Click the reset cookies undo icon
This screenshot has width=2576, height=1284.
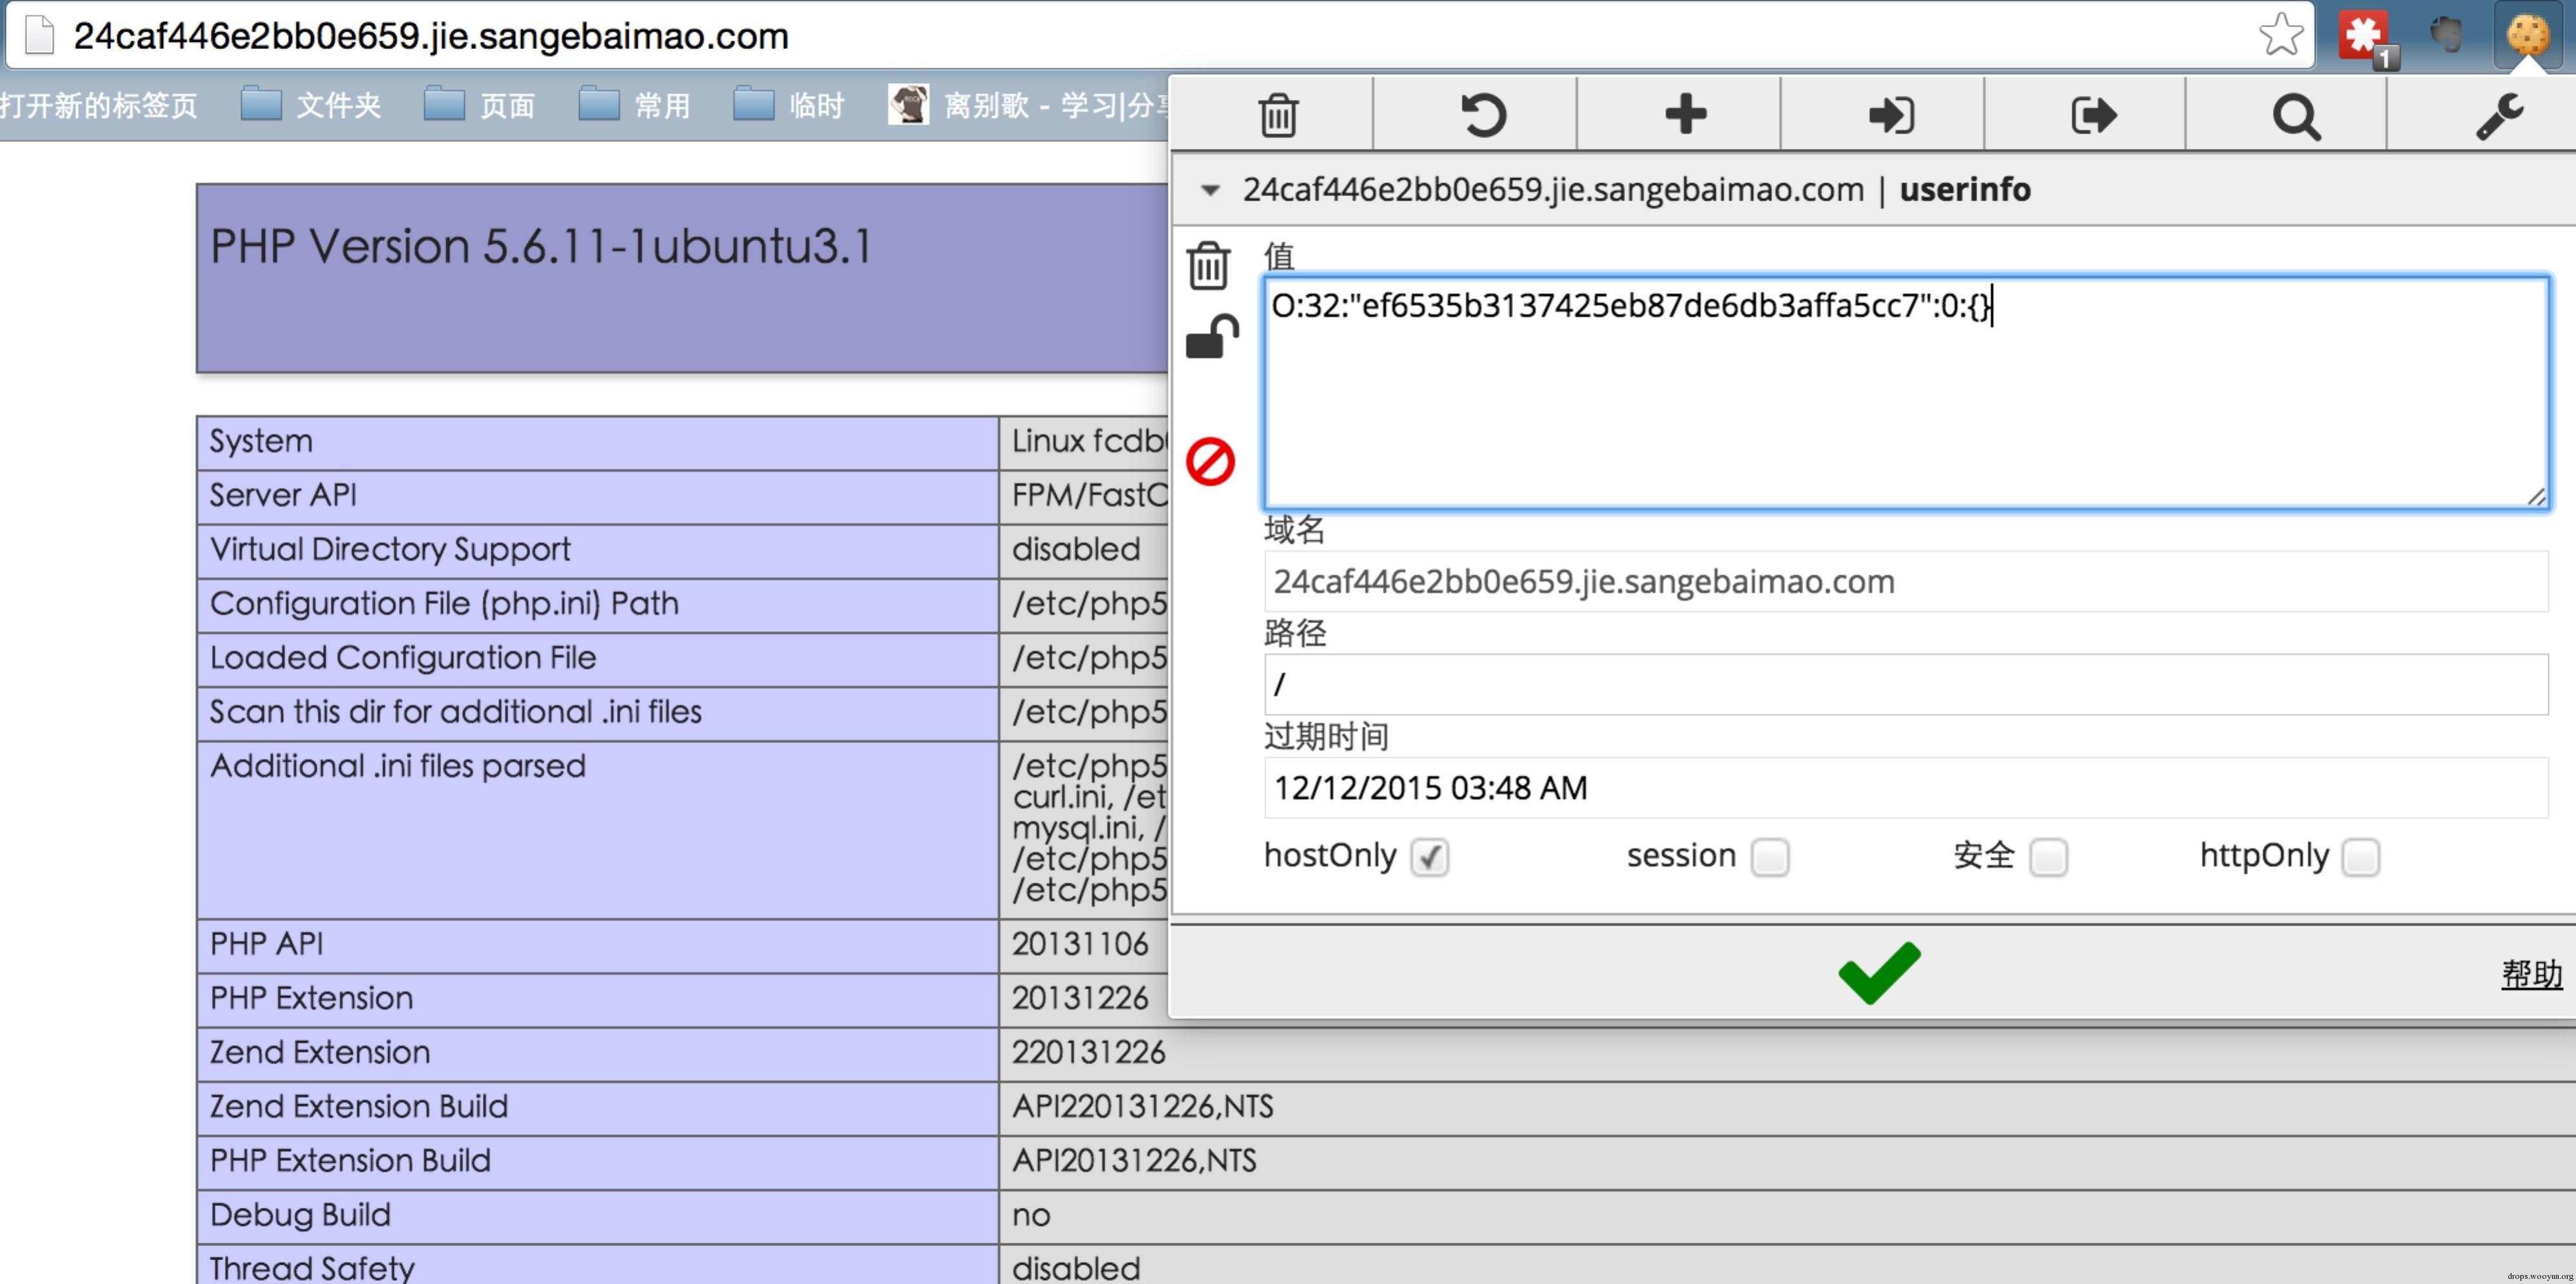[x=1482, y=115]
